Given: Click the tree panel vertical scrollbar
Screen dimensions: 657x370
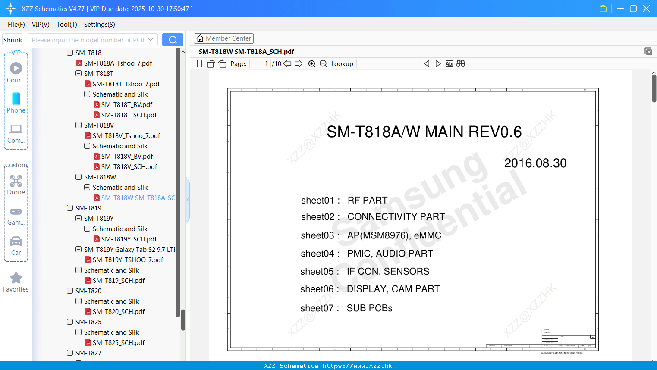Looking at the screenshot, I should tap(183, 320).
